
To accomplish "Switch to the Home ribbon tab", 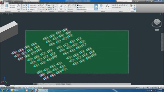I will [x=6, y=3].
